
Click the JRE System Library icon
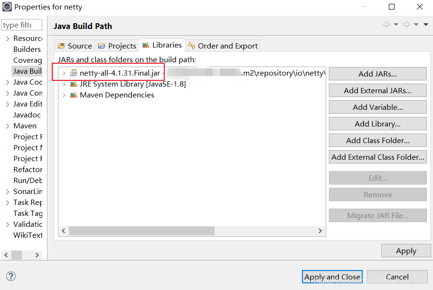[x=74, y=84]
